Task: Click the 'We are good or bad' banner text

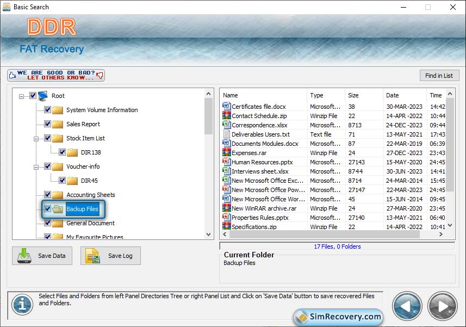Action: [x=56, y=75]
